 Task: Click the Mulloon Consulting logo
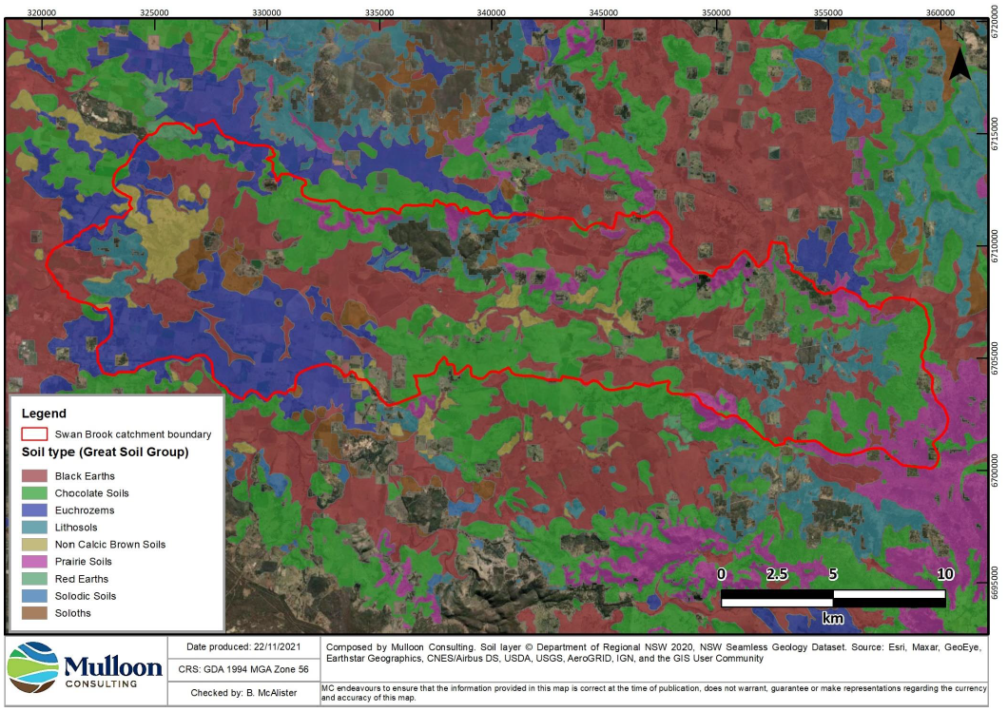pos(85,667)
